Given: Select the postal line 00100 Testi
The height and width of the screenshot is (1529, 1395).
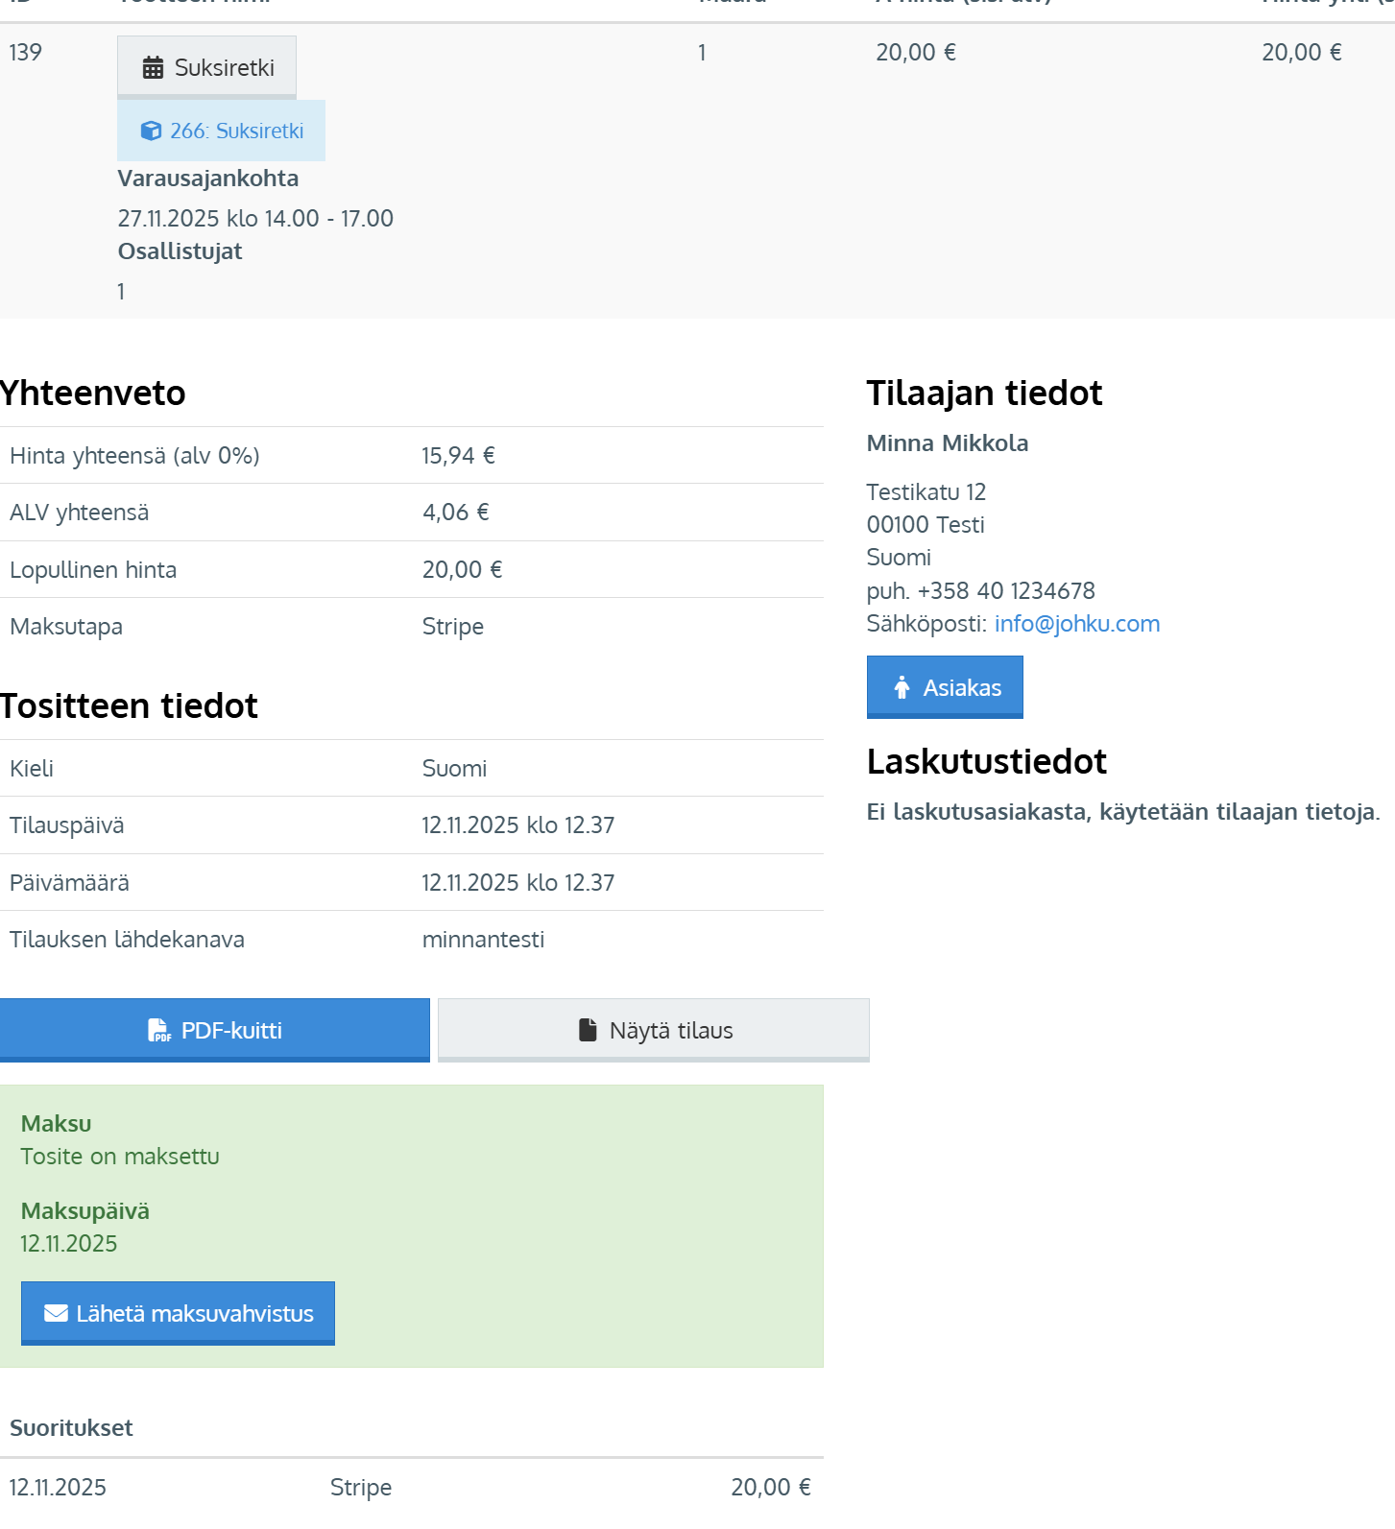Looking at the screenshot, I should [x=926, y=525].
